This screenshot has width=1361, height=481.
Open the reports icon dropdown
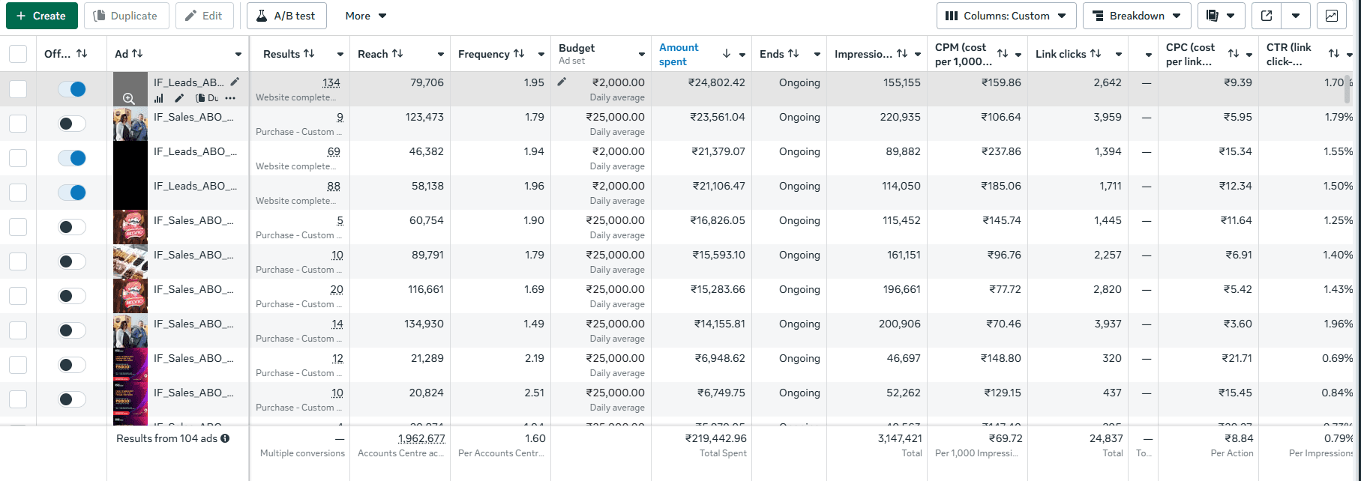1222,16
